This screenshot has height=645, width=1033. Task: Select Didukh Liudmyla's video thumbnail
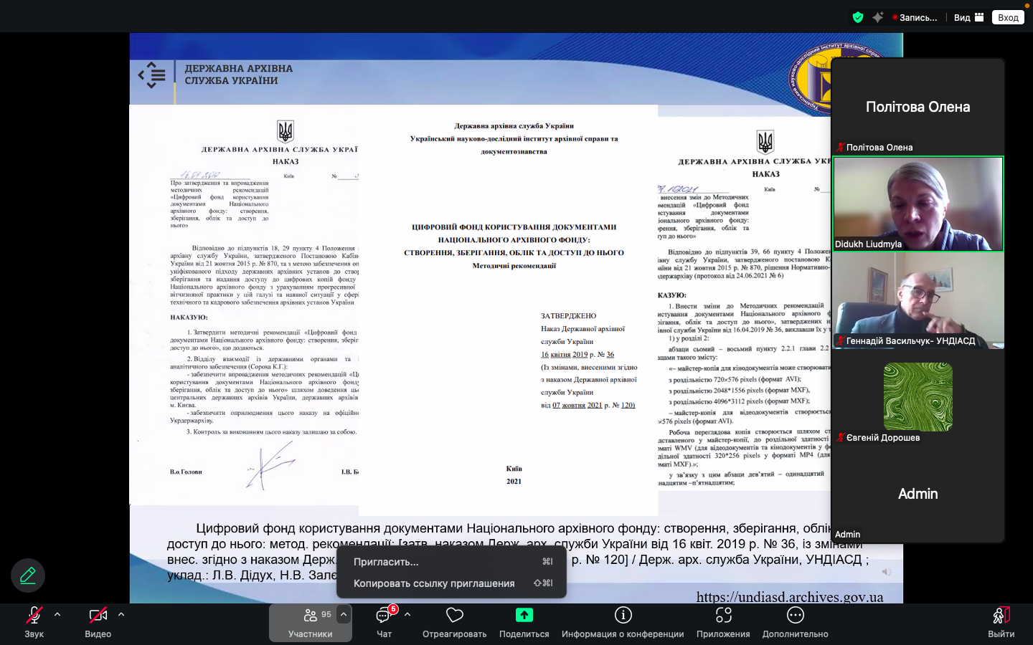(918, 204)
